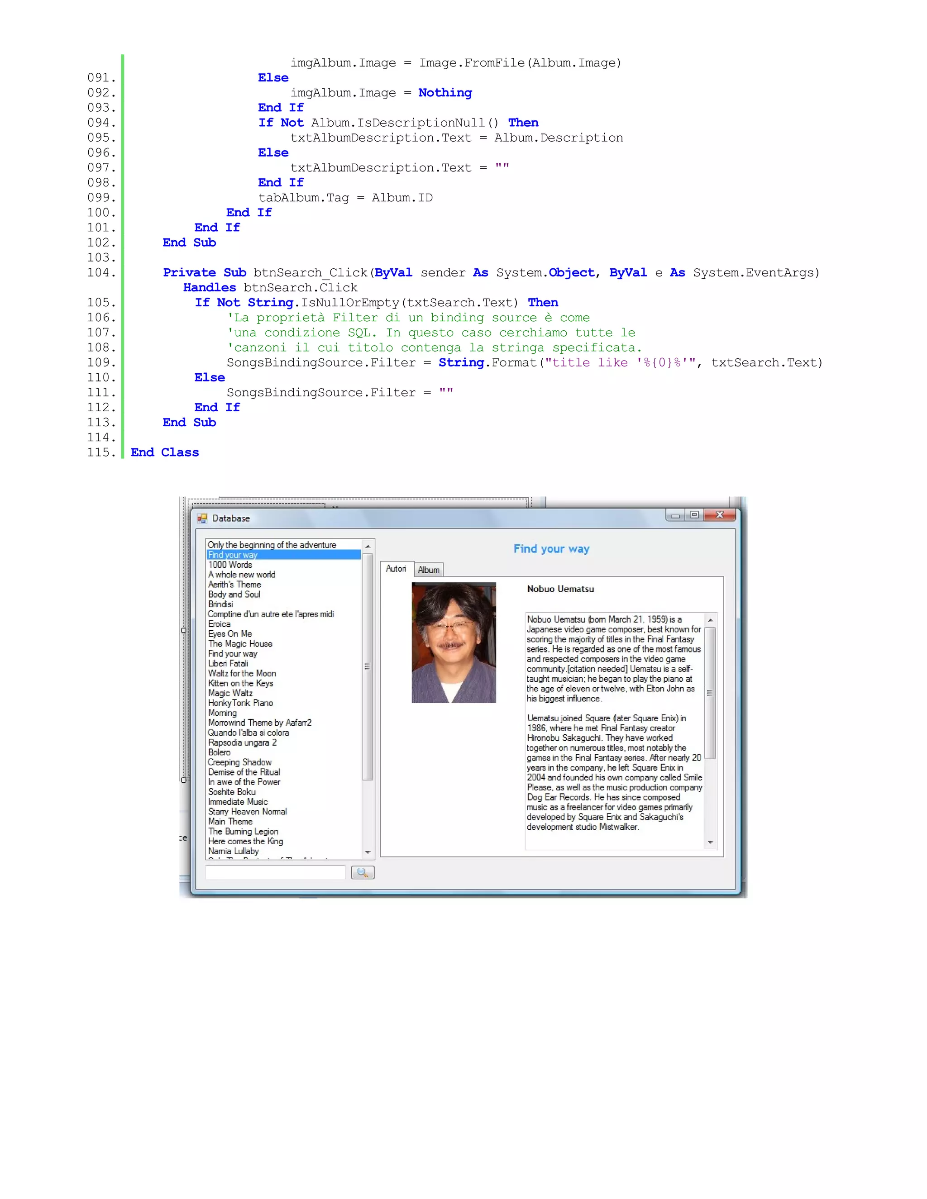Select the Autori tab
The width and height of the screenshot is (927, 1199).
[396, 569]
